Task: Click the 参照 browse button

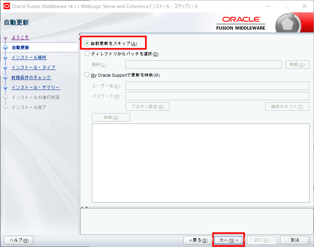Action: pyautogui.click(x=297, y=64)
